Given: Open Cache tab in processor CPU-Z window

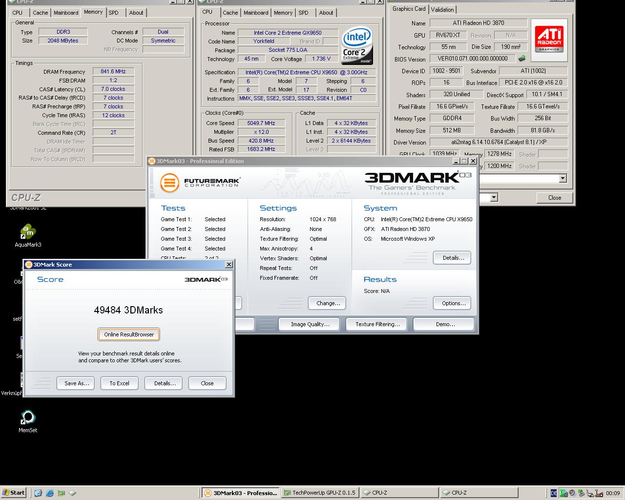Looking at the screenshot, I should pyautogui.click(x=230, y=13).
